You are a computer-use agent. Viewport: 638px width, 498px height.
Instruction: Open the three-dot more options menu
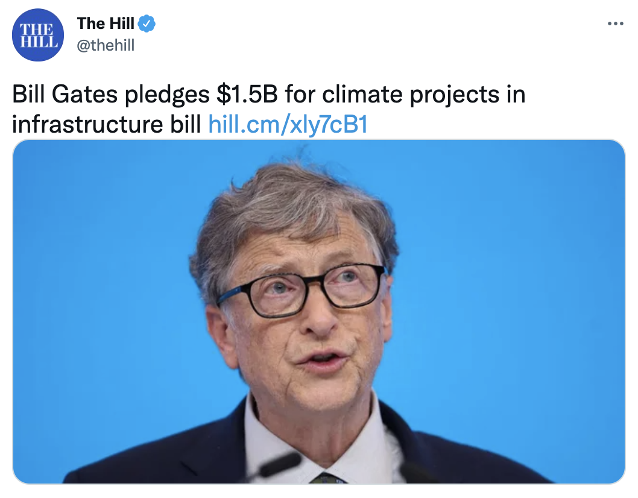click(615, 24)
